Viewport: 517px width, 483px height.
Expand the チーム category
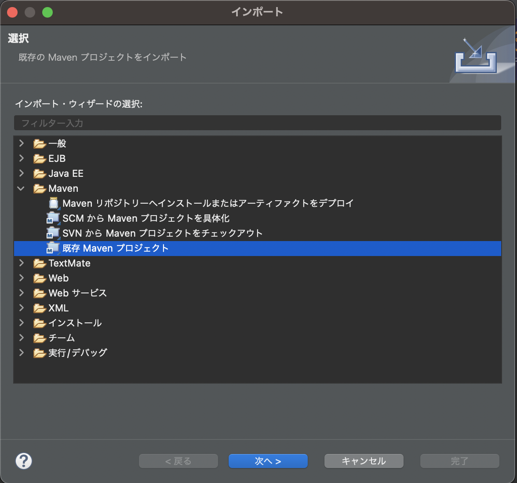coord(21,338)
